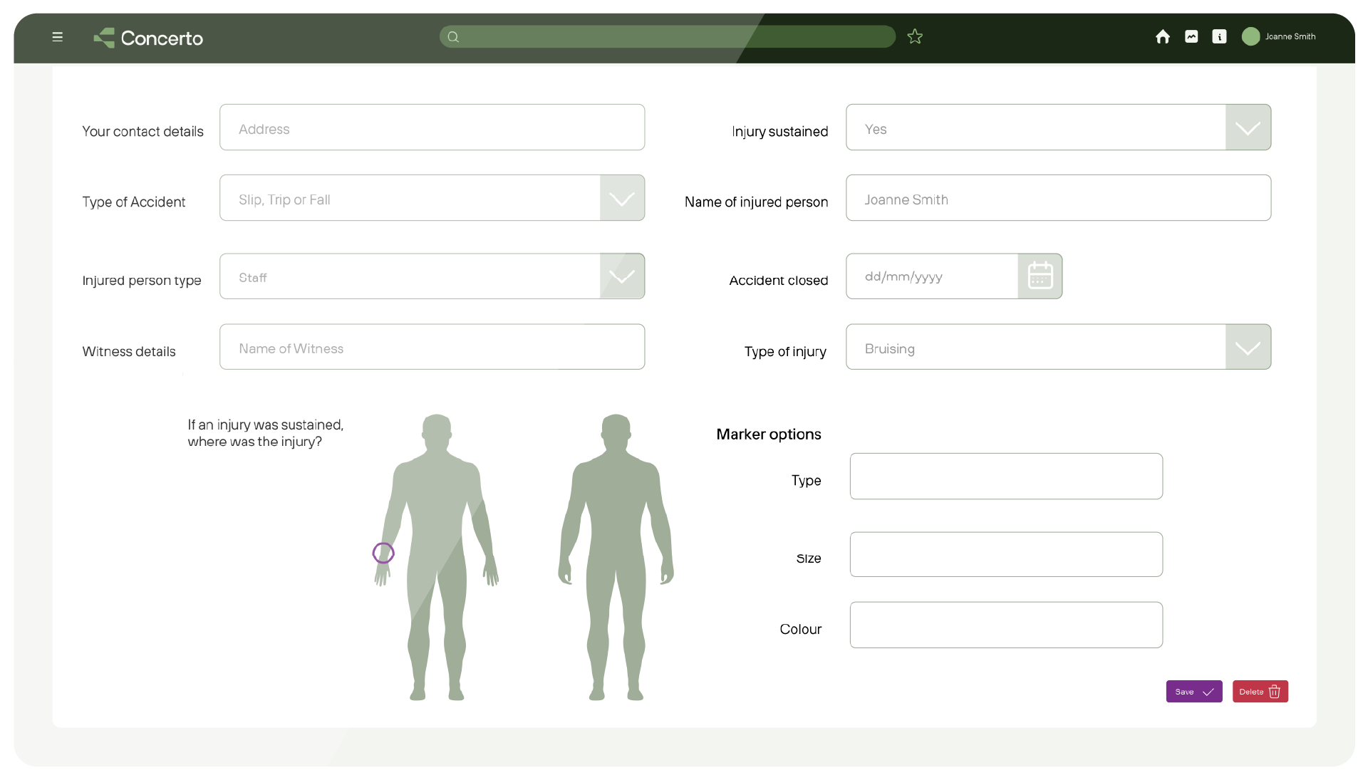Click the 'where was the injury?' prompt text
This screenshot has height=780, width=1368.
(x=255, y=442)
